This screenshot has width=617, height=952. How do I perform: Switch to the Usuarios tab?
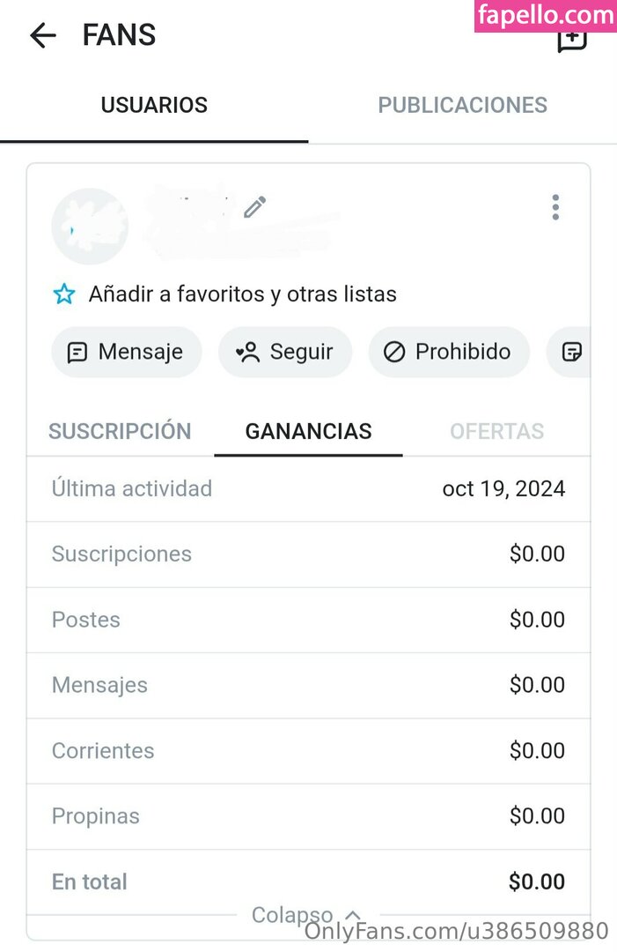[154, 106]
